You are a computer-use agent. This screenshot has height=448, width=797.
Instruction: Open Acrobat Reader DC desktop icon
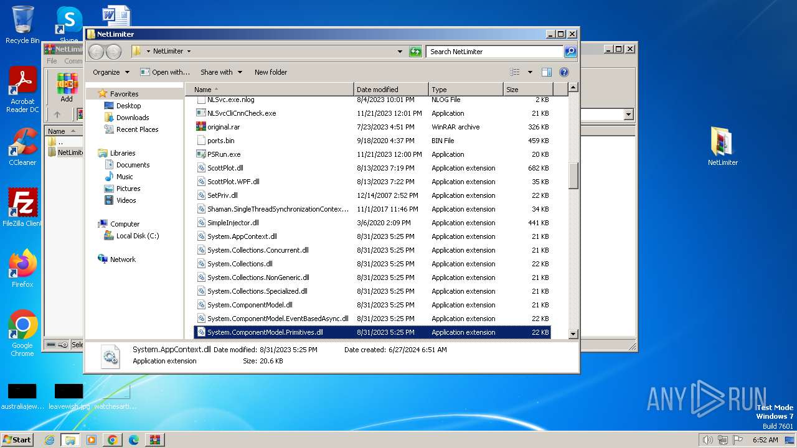tap(22, 90)
